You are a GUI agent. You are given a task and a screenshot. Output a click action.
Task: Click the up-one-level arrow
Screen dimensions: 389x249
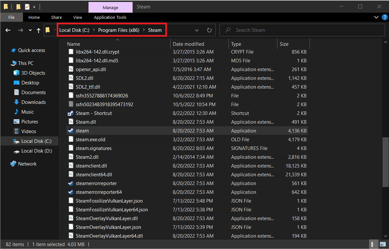pyautogui.click(x=38, y=30)
